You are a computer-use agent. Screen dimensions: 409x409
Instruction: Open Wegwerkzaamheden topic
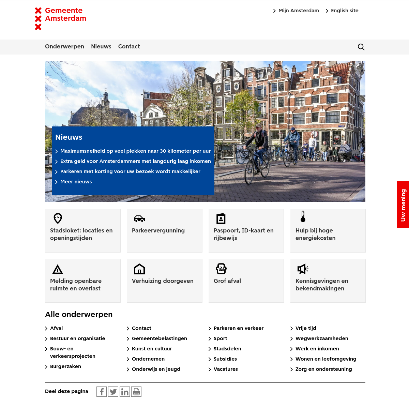[319, 338]
